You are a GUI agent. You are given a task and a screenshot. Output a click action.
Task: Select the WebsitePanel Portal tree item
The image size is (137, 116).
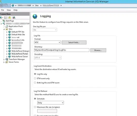[20, 54]
